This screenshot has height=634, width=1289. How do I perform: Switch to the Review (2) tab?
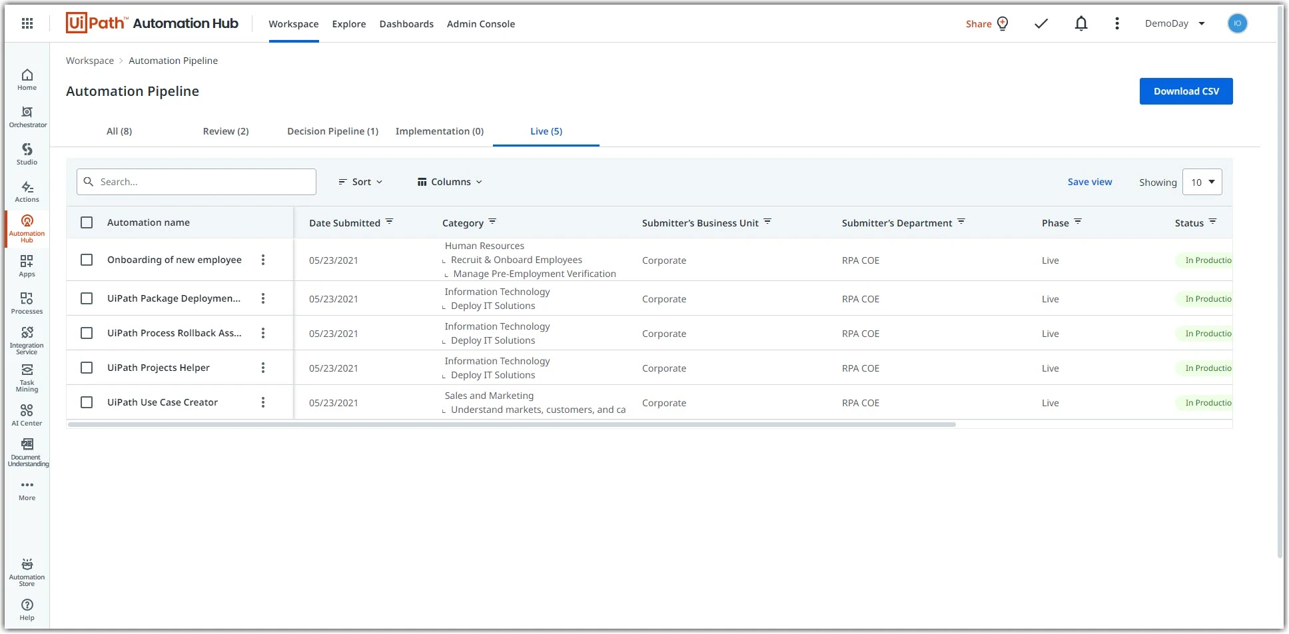pos(226,131)
